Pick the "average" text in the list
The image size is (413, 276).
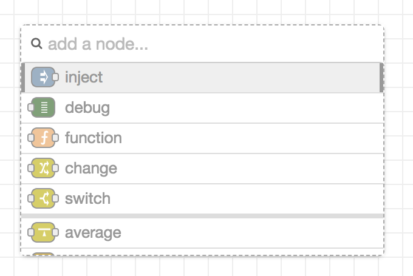tap(93, 232)
